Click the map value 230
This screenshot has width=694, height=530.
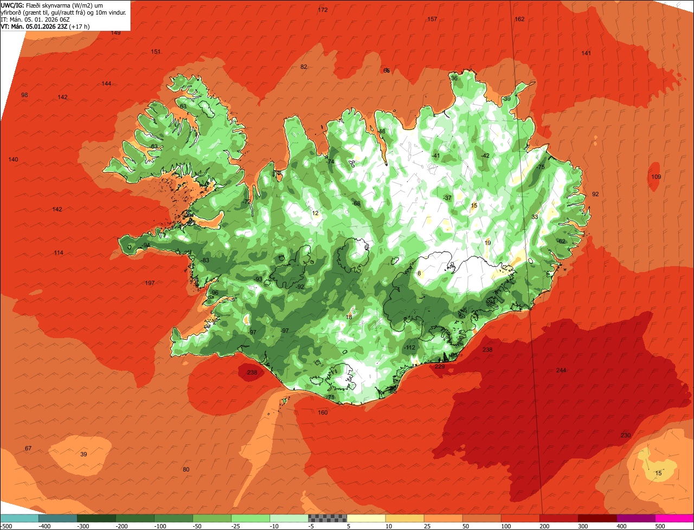626,435
